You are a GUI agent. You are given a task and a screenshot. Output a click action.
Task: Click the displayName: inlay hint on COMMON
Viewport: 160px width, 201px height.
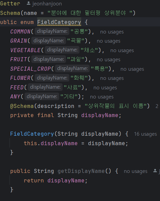[52, 31]
